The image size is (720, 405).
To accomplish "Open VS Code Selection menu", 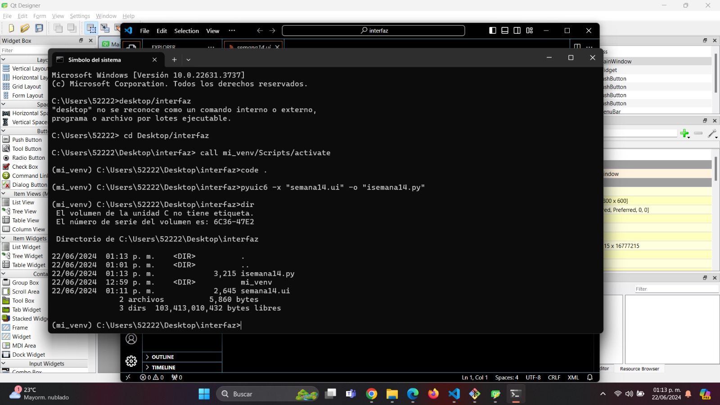I will pos(186,31).
